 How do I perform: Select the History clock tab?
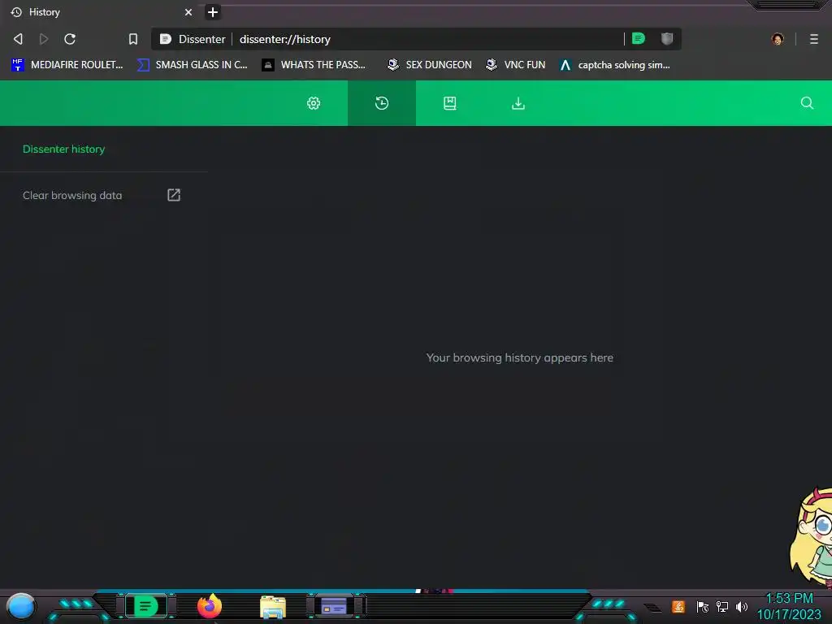point(382,103)
